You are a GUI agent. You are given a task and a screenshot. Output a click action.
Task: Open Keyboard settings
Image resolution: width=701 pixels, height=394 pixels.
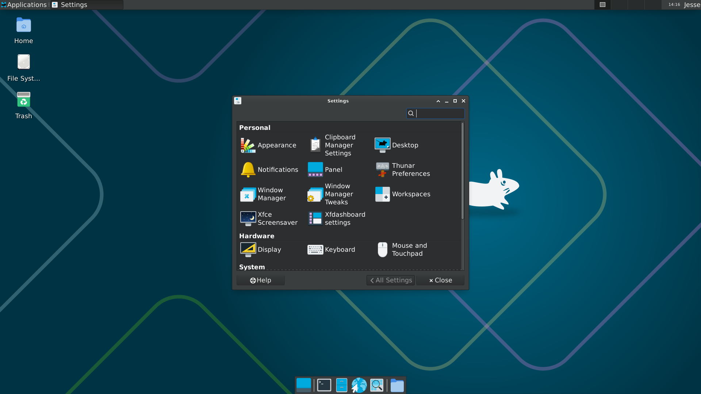pos(331,250)
